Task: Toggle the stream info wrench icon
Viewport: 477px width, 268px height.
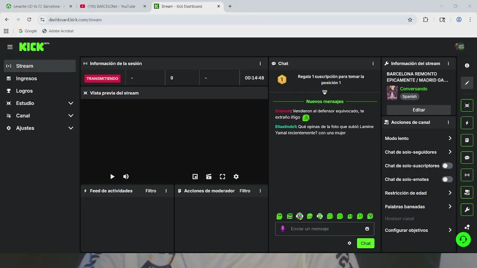Action: [x=467, y=210]
